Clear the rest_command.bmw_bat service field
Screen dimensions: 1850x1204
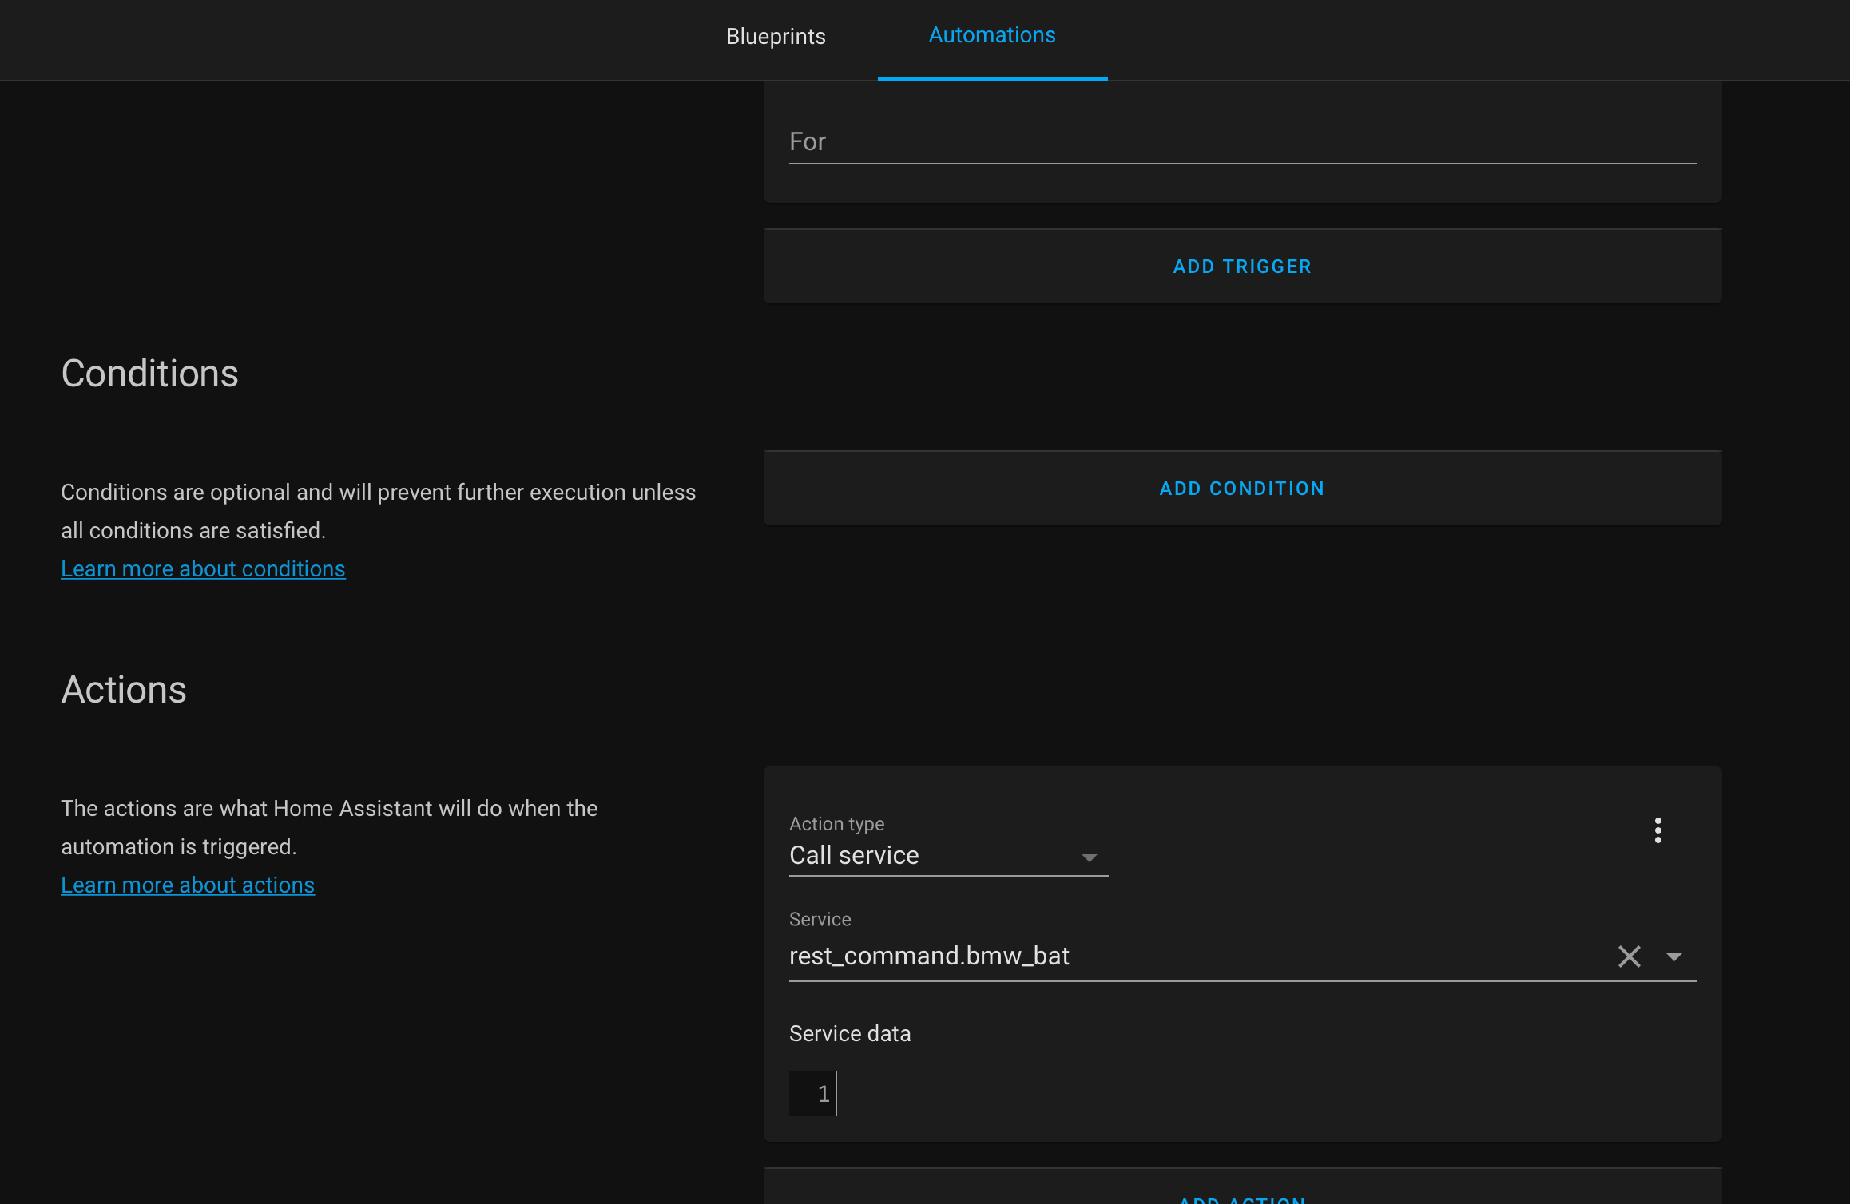(1630, 956)
